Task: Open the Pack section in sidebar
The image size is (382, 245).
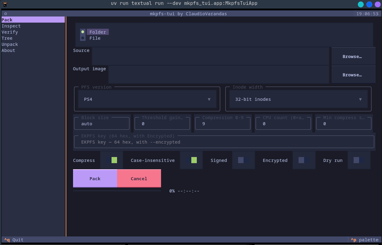Action: [33, 20]
